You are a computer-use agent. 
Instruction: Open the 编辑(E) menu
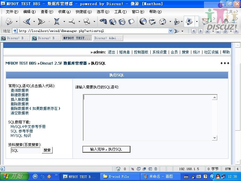pyautogui.click(x=29, y=12)
